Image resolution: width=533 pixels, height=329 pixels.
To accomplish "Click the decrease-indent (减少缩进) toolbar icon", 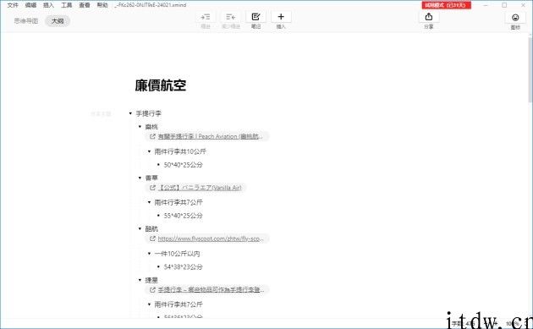I will click(x=231, y=17).
